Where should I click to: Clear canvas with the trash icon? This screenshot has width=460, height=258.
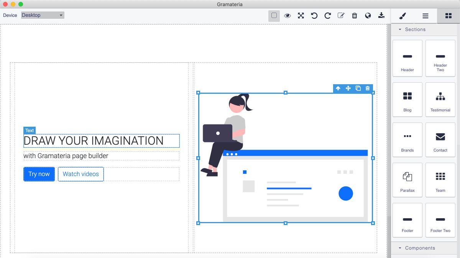(355, 15)
